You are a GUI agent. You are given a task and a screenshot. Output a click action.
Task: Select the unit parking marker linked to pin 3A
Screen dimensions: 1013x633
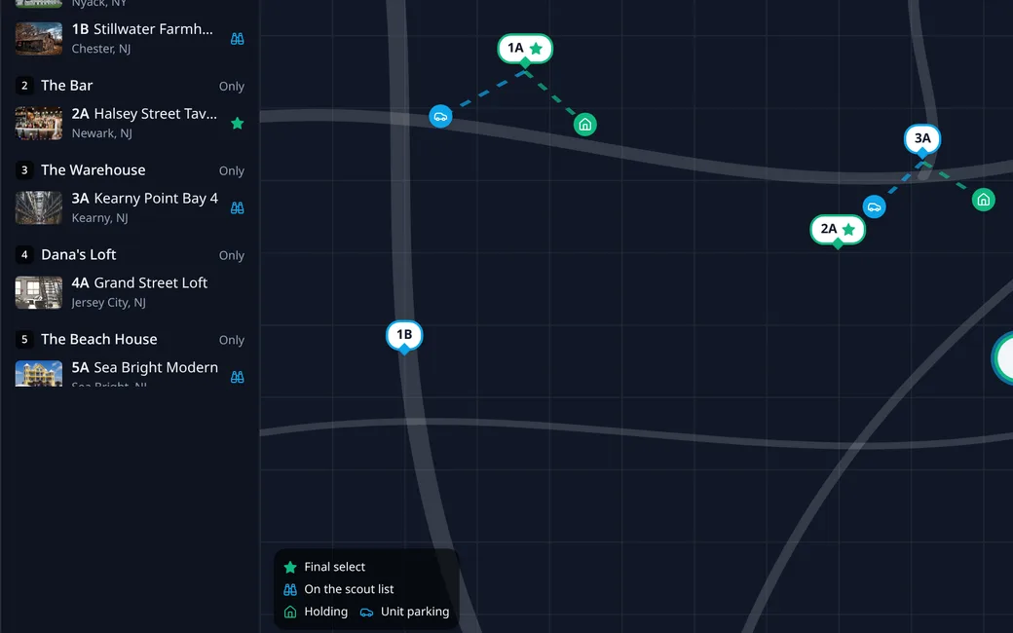pos(874,206)
